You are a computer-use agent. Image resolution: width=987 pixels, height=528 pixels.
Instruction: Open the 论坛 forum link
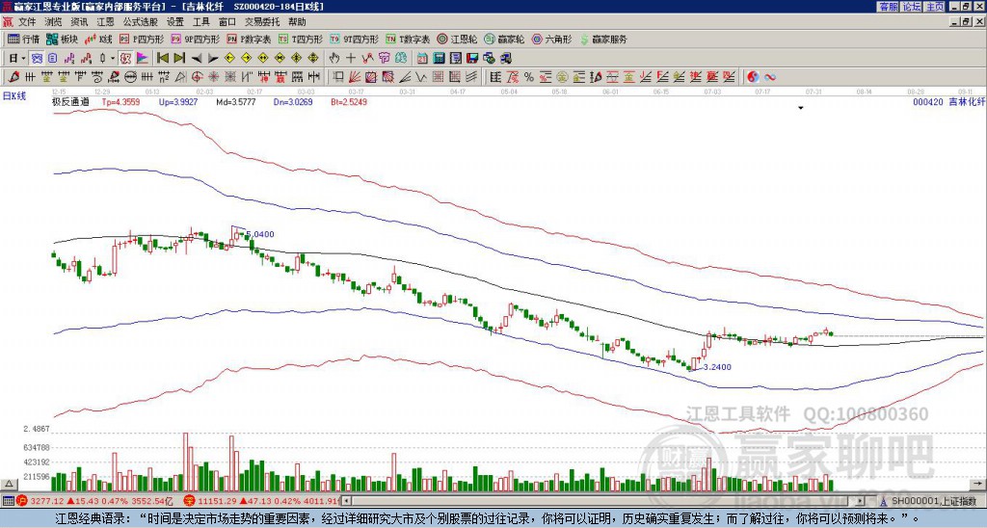click(911, 7)
